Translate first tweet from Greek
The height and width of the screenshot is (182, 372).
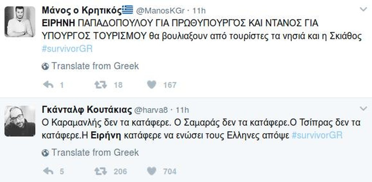(x=95, y=66)
